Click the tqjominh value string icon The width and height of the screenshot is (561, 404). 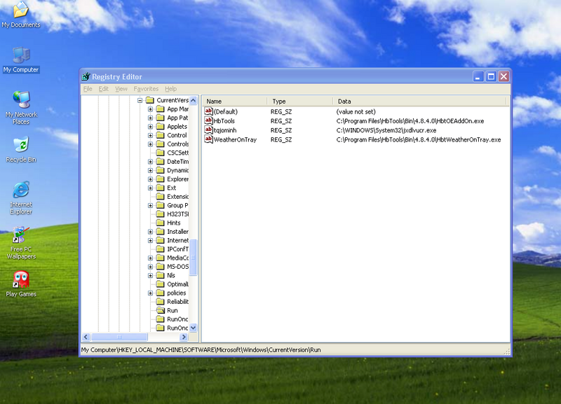pyautogui.click(x=208, y=130)
